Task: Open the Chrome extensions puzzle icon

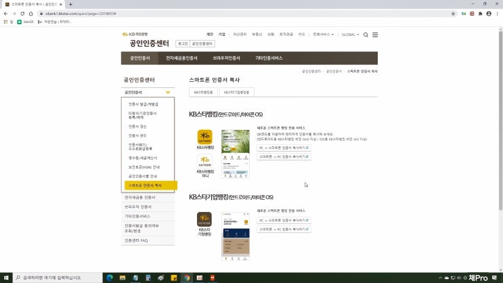Action: click(x=480, y=14)
